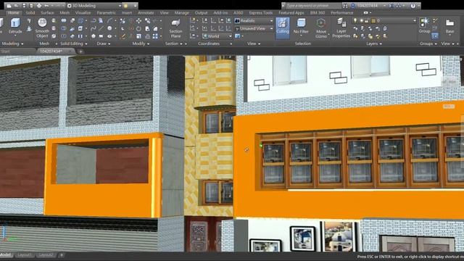Viewport: 464px width, 261px height.
Task: Click the Move Gizmo button
Action: (x=321, y=28)
